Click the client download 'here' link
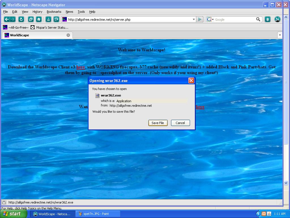Image resolution: width=290 pixels, height=218 pixels. pyautogui.click(x=80, y=67)
